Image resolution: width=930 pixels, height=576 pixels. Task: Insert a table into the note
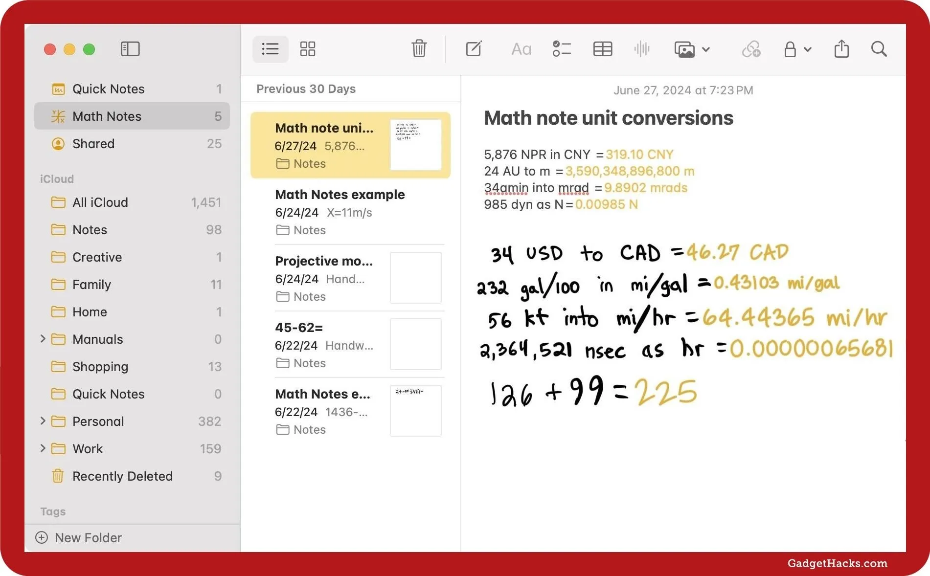tap(603, 49)
